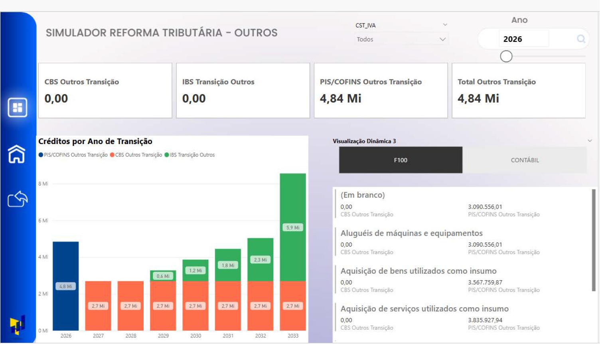Go to the home icon in sidebar
This screenshot has height=344, width=600.
click(17, 154)
